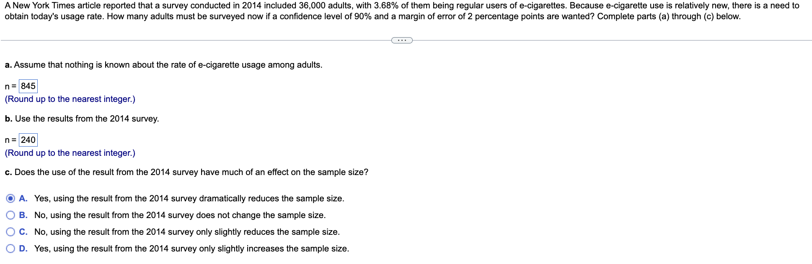Click the horizontal divider line expander control
812x264 pixels.
[401, 40]
